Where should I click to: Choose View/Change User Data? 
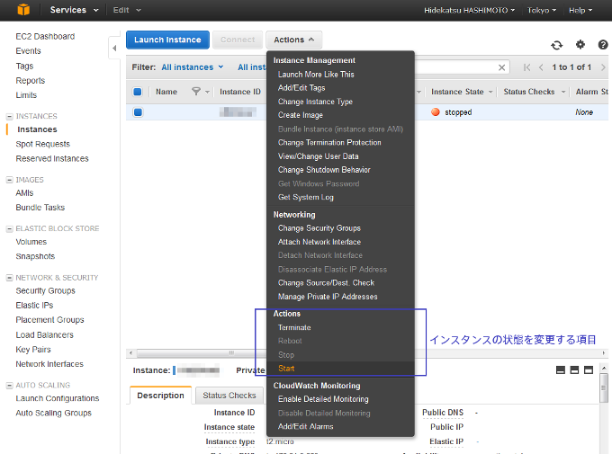318,156
